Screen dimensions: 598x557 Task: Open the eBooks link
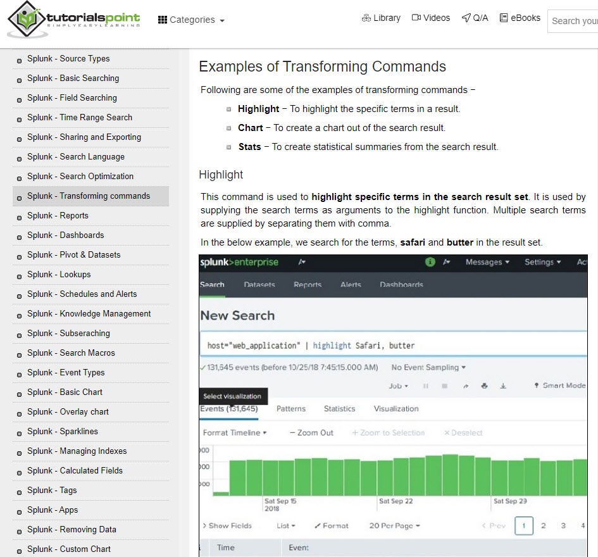[520, 18]
